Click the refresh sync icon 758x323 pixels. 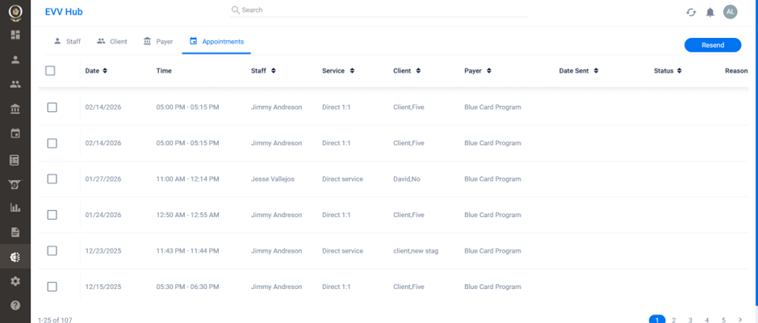pos(691,12)
